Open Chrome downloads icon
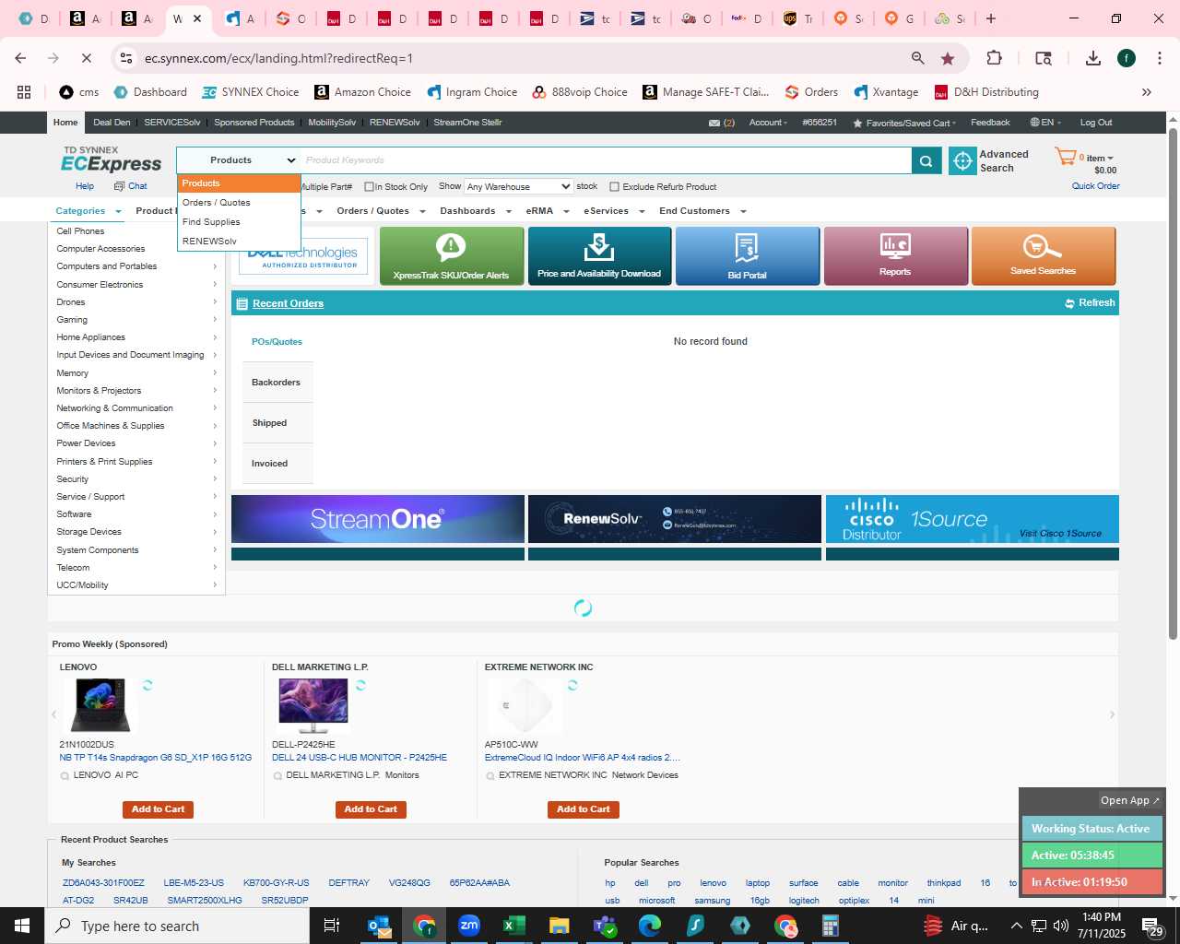 pyautogui.click(x=1093, y=58)
